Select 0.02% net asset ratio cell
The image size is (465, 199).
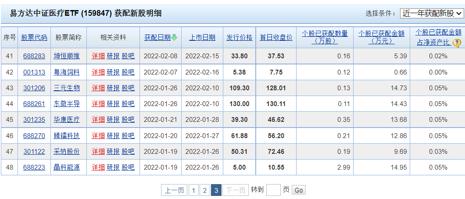tap(438, 56)
